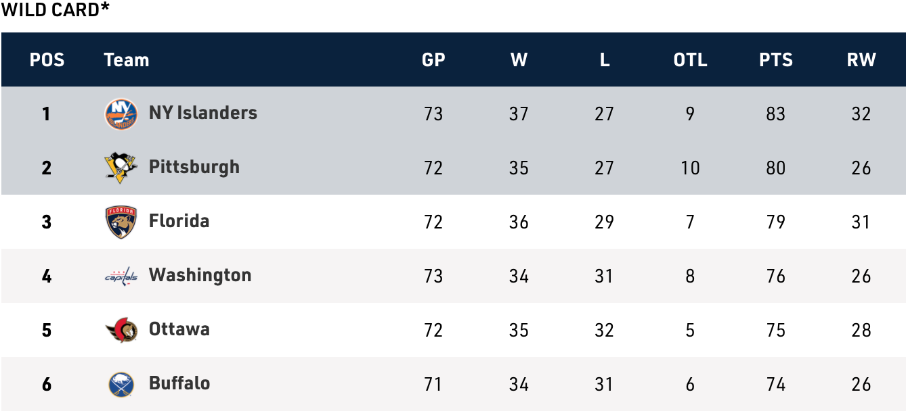The width and height of the screenshot is (906, 411).
Task: Click the Team column header
Action: point(127,60)
